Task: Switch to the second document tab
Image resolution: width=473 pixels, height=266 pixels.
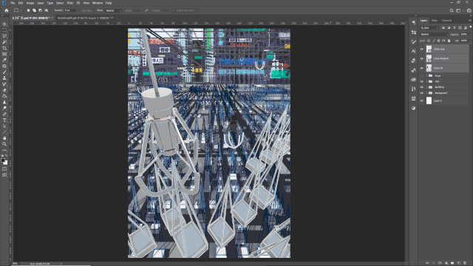Action: click(84, 18)
